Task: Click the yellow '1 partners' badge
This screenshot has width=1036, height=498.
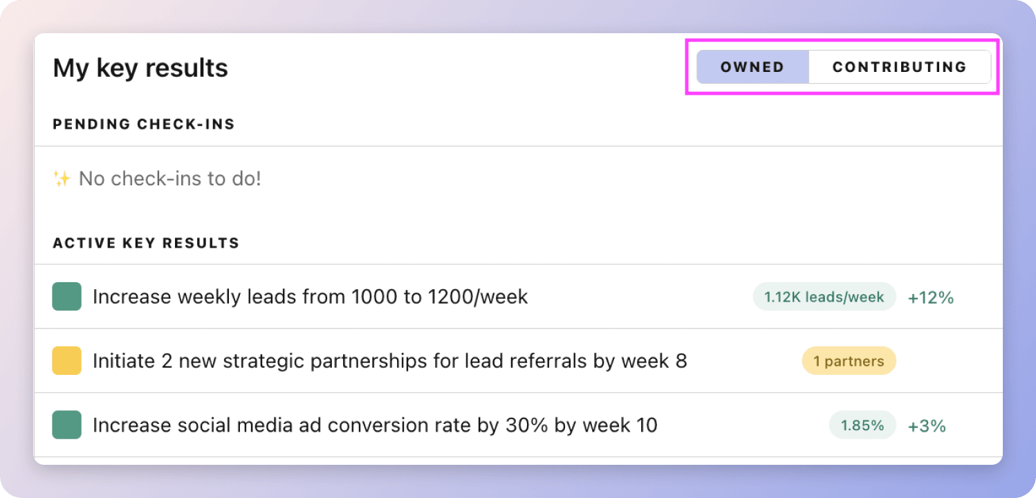Action: pos(849,361)
